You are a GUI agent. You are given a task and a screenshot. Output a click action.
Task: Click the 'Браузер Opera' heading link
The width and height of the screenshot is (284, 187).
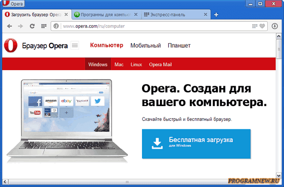pyautogui.click(x=45, y=45)
